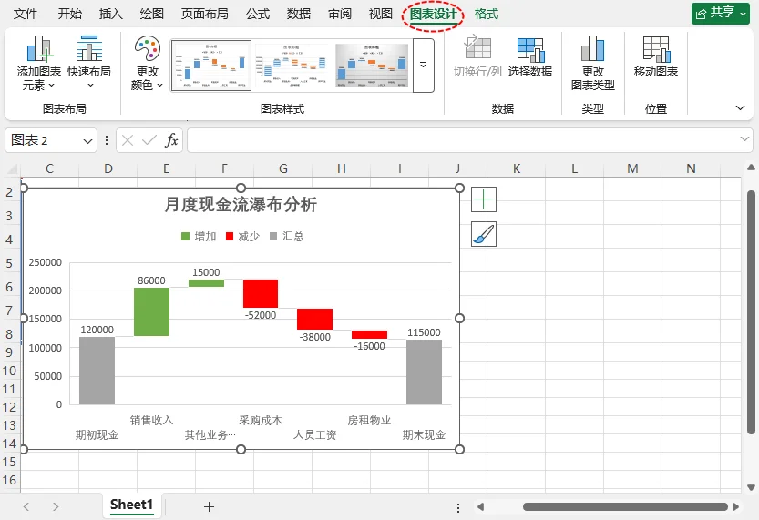Click the 人员工资 axis label

coord(314,435)
